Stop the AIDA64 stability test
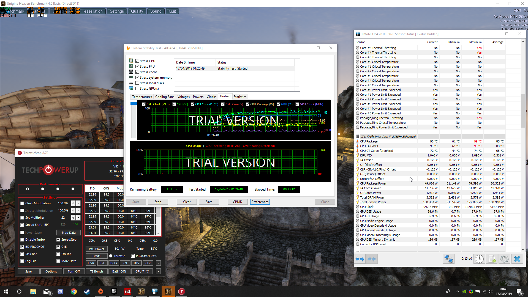 pyautogui.click(x=158, y=202)
